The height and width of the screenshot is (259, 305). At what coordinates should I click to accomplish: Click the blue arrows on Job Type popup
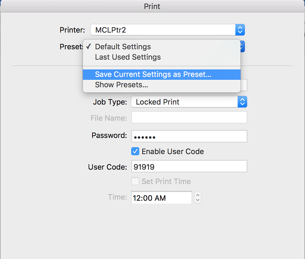tap(242, 102)
